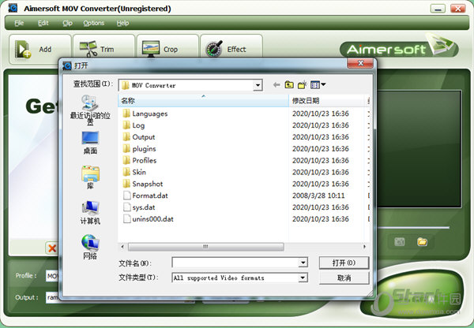Select the Snapshot folder
Screen dimensions: 474x328
pyautogui.click(x=143, y=184)
